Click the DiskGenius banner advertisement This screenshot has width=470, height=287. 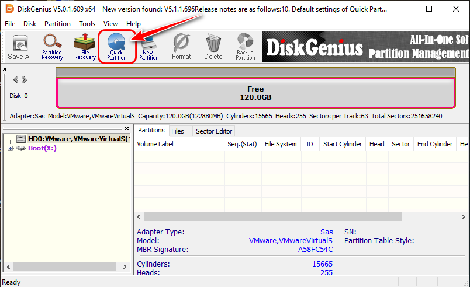[x=366, y=47]
